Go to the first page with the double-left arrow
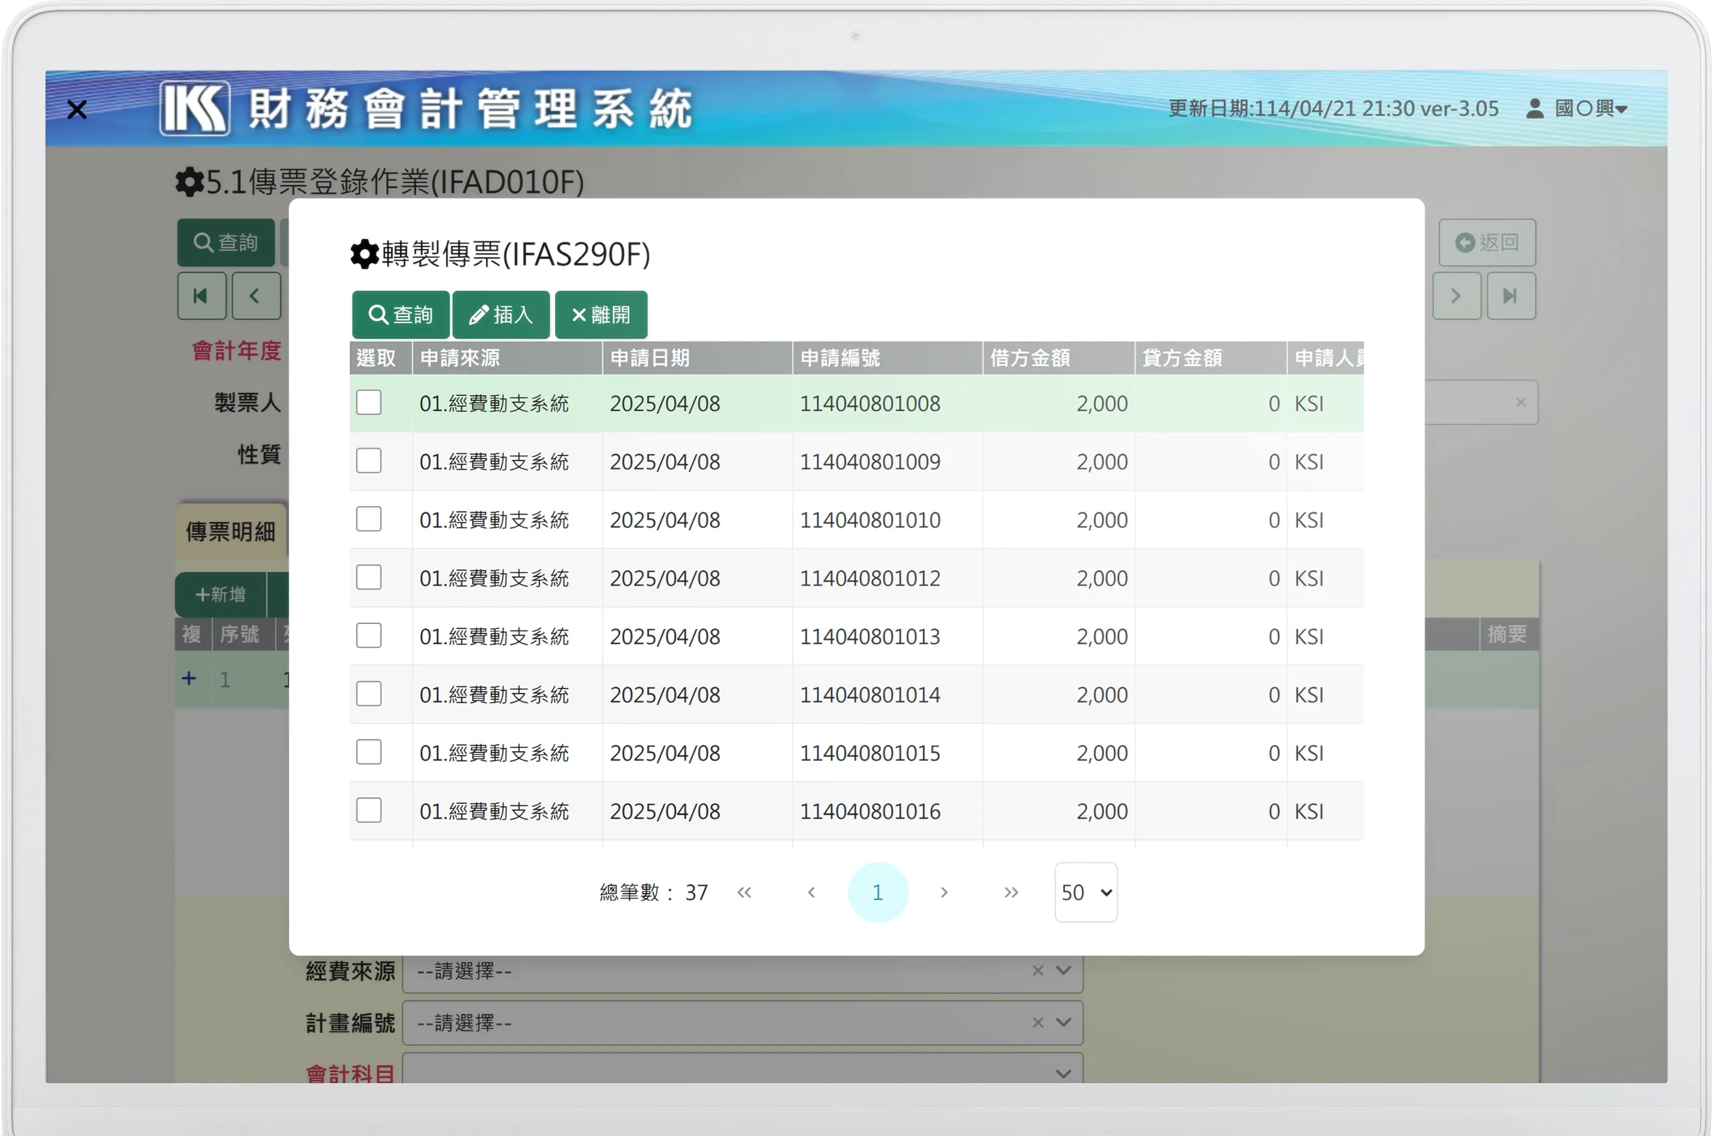This screenshot has height=1136, width=1713. click(744, 892)
